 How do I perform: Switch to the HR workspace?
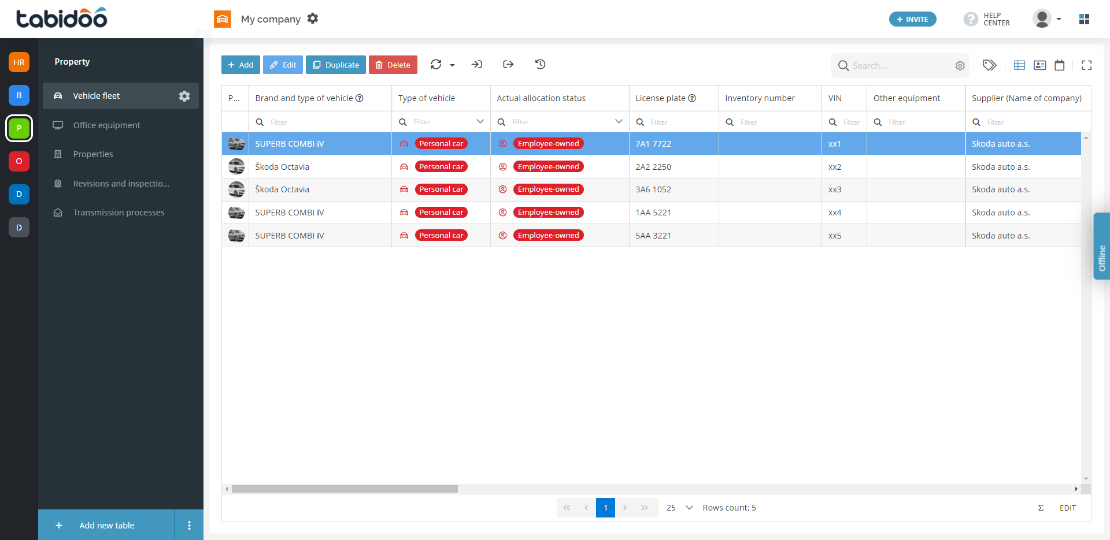[x=19, y=62]
